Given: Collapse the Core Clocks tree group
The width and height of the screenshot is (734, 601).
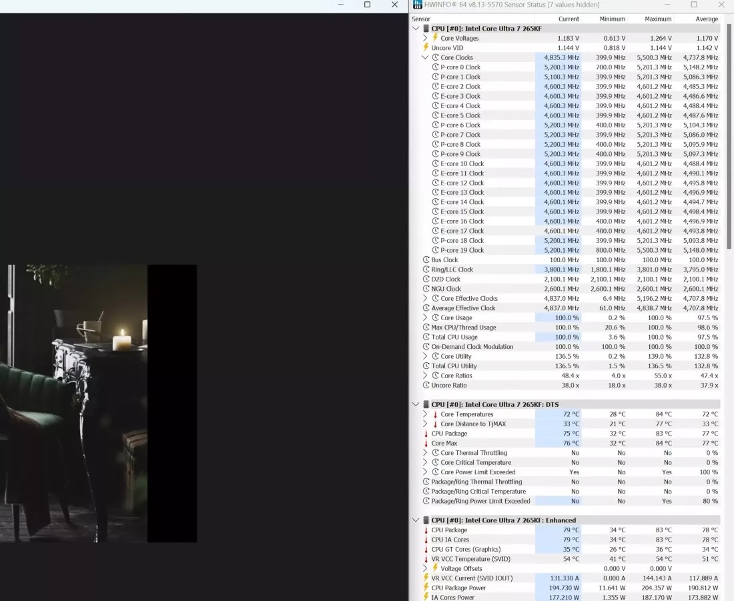Looking at the screenshot, I should [x=425, y=58].
